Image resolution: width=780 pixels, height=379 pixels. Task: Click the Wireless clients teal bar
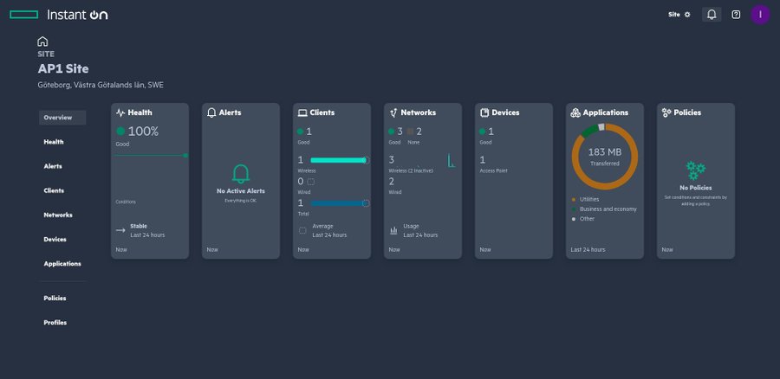click(x=338, y=160)
